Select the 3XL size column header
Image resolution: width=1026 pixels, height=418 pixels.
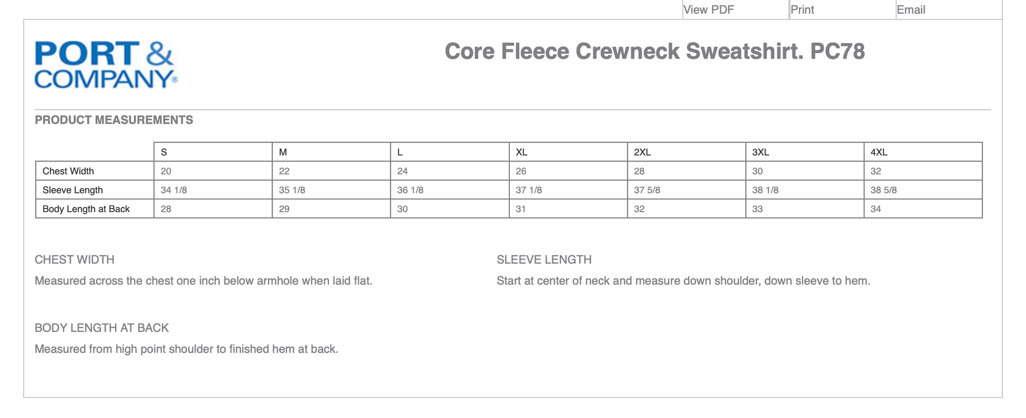[x=760, y=152]
